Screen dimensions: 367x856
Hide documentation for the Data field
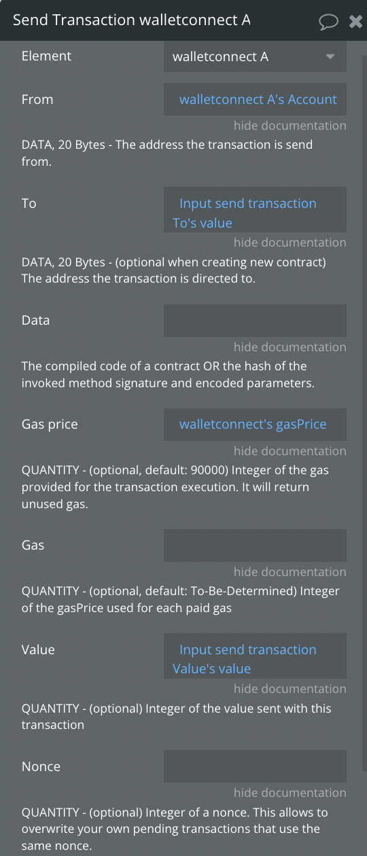point(290,346)
